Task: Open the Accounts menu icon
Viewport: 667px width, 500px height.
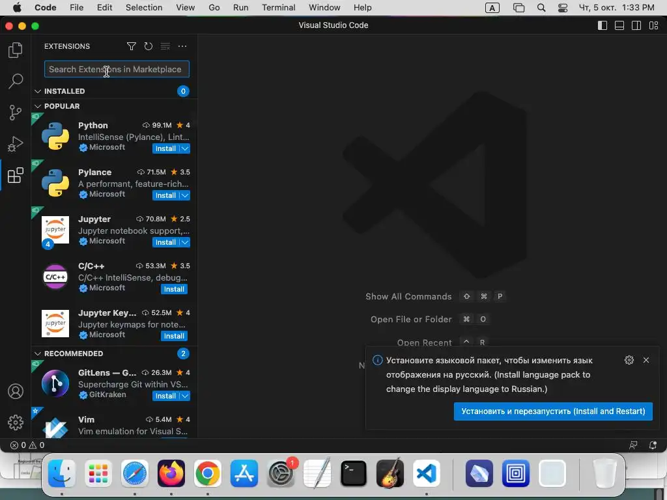Action: [x=16, y=391]
